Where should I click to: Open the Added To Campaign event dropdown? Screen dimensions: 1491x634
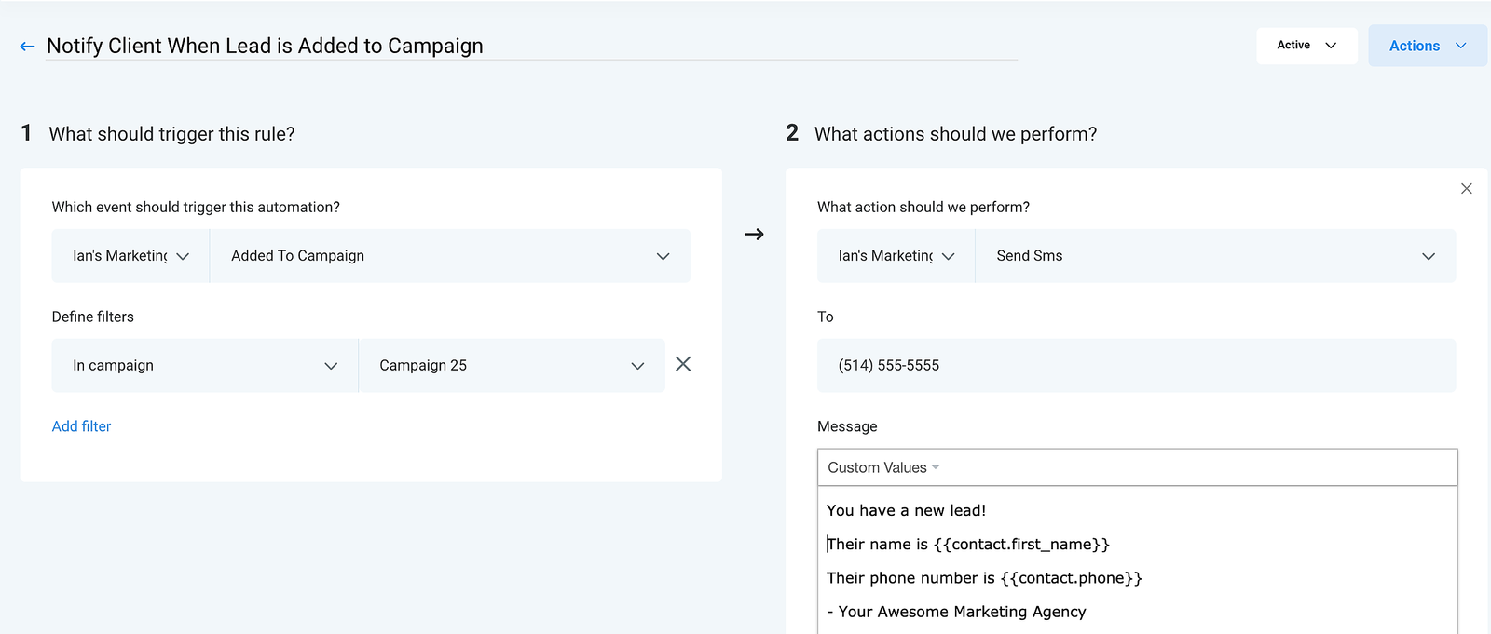(x=449, y=256)
